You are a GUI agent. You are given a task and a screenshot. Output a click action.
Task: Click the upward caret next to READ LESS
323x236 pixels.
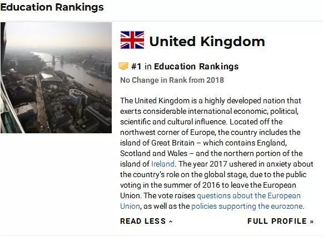point(171,222)
